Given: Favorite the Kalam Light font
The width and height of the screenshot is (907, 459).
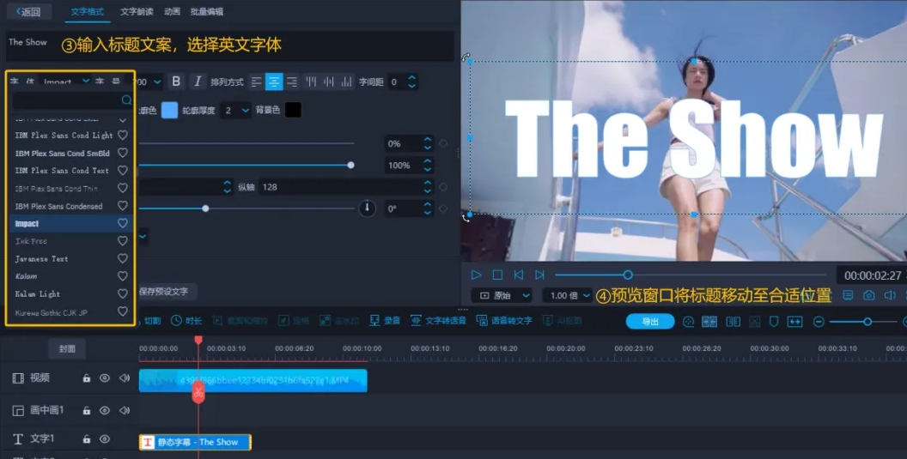Looking at the screenshot, I should coord(123,293).
